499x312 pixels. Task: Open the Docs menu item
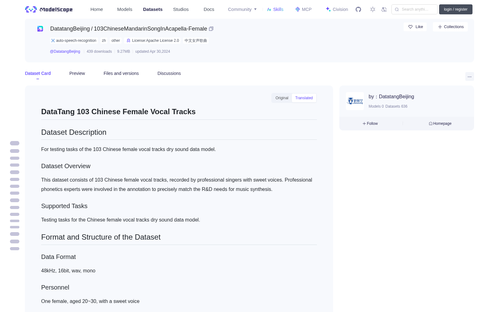tap(209, 9)
